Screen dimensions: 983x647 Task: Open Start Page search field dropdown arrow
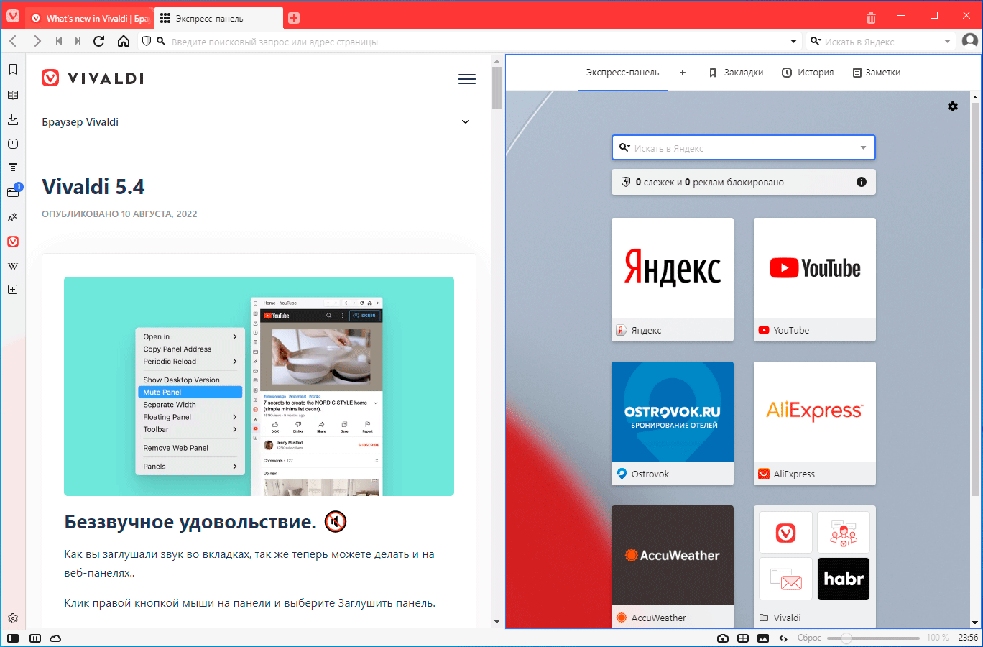(x=863, y=148)
